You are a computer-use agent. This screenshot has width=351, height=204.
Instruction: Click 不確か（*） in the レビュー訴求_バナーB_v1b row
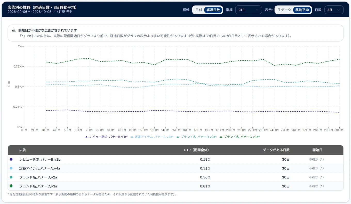point(317,159)
